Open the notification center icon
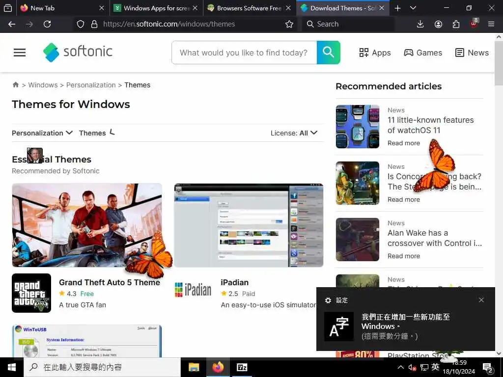 (x=488, y=368)
